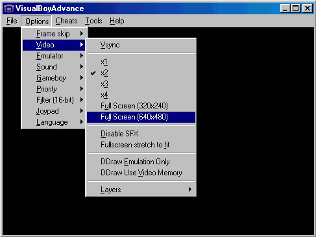This screenshot has height=237, width=316.
Task: Maximize the VisualBoyAdvance window
Action: (295, 8)
